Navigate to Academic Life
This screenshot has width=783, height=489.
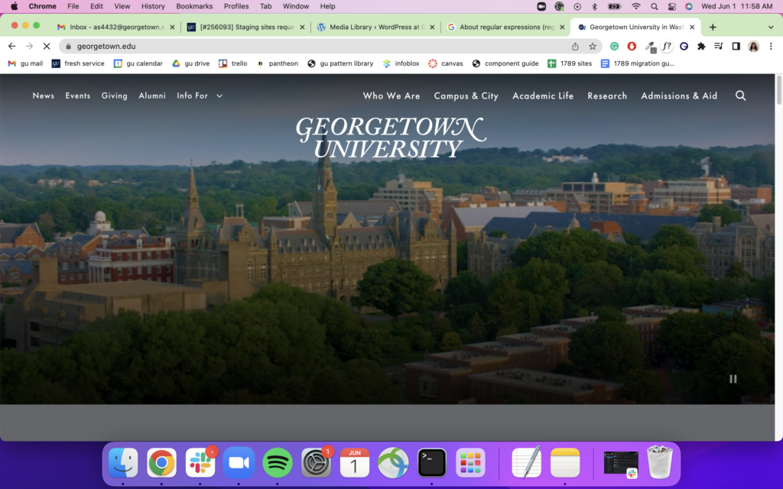point(543,96)
